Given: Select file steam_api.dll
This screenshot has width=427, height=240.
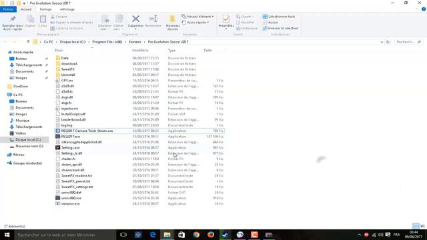Looking at the screenshot, I should [71, 165].
